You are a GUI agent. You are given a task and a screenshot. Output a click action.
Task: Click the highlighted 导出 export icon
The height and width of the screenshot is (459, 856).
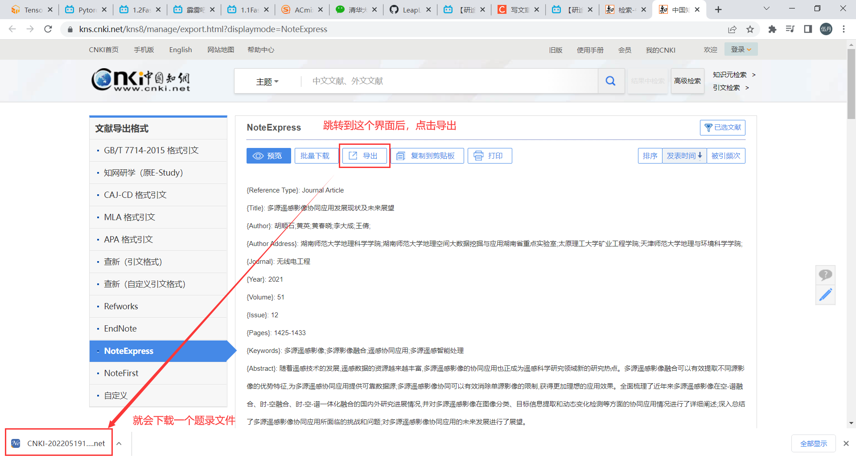(x=353, y=156)
